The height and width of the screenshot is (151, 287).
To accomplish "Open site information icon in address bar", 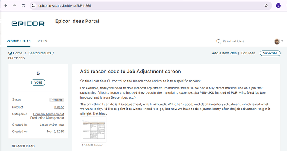I will point(34,6).
